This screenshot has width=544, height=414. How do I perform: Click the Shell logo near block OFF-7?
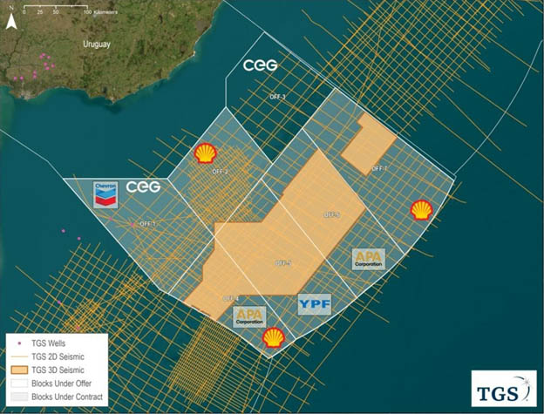[x=422, y=210]
